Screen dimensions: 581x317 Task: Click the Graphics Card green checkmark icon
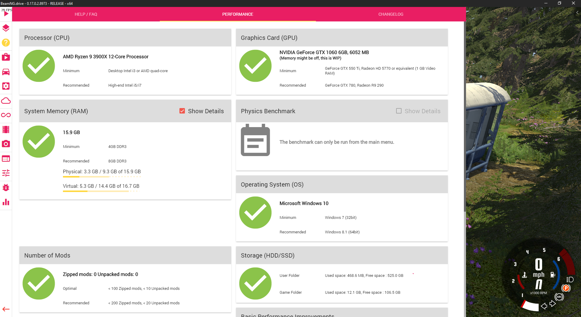[255, 66]
